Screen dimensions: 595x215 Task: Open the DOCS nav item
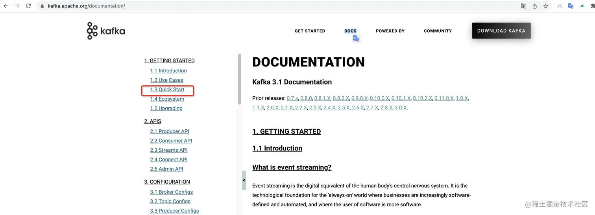tap(350, 31)
